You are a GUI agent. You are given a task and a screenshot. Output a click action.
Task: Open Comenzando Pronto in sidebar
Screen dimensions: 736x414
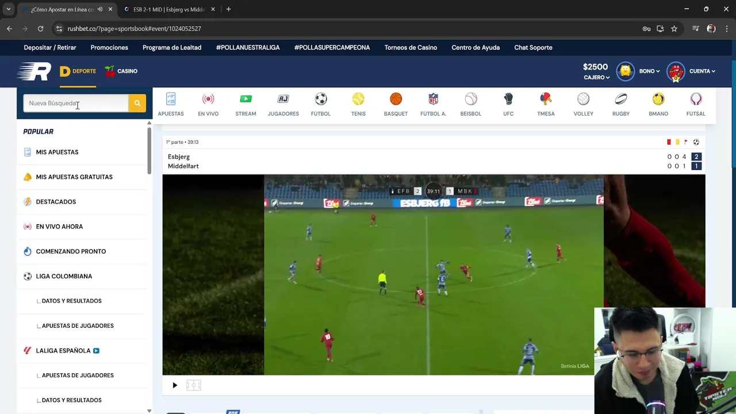coord(83,251)
